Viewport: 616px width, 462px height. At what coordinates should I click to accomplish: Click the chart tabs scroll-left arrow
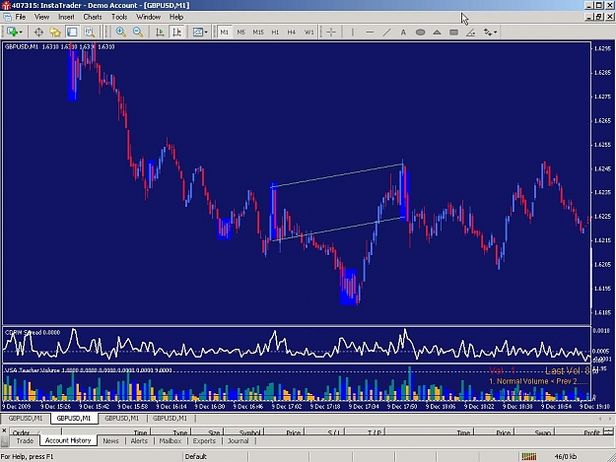pos(600,419)
